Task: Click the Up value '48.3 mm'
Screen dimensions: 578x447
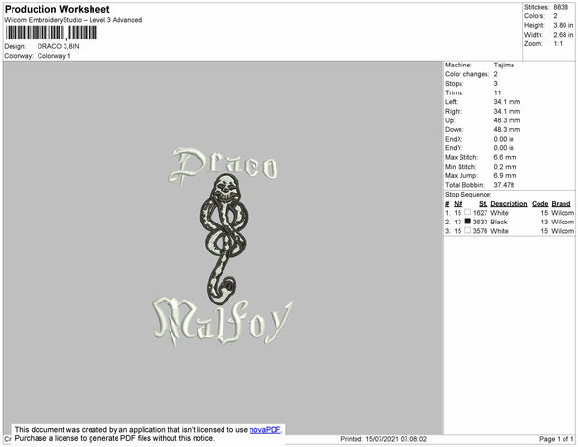Action: 507,120
